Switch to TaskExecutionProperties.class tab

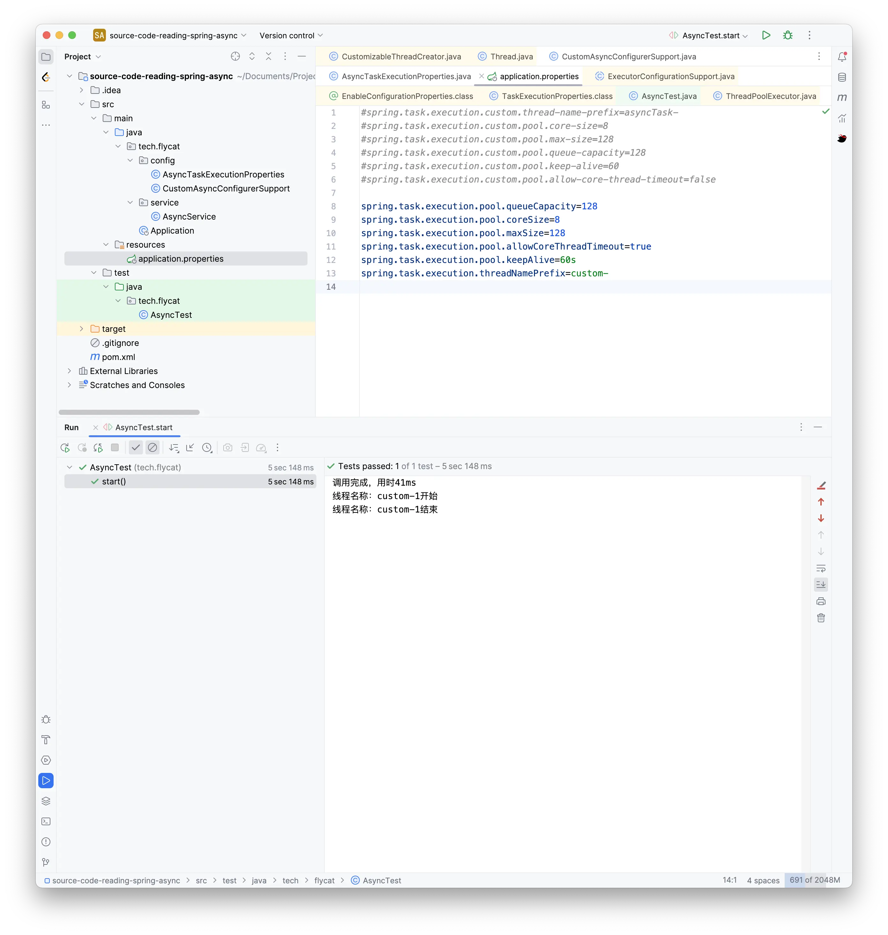[551, 96]
